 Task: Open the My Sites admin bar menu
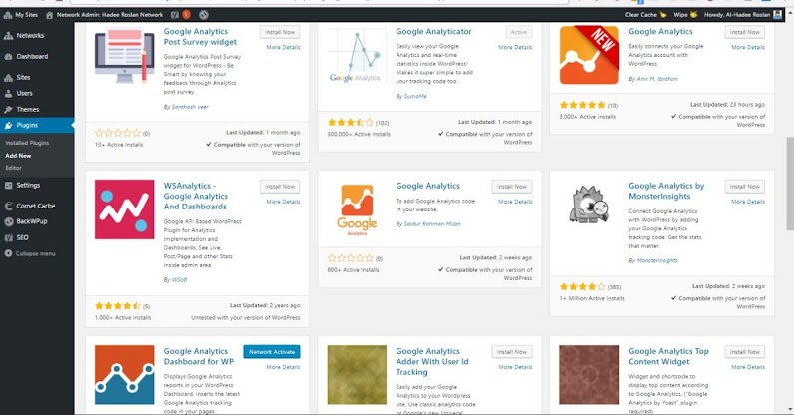click(x=20, y=15)
